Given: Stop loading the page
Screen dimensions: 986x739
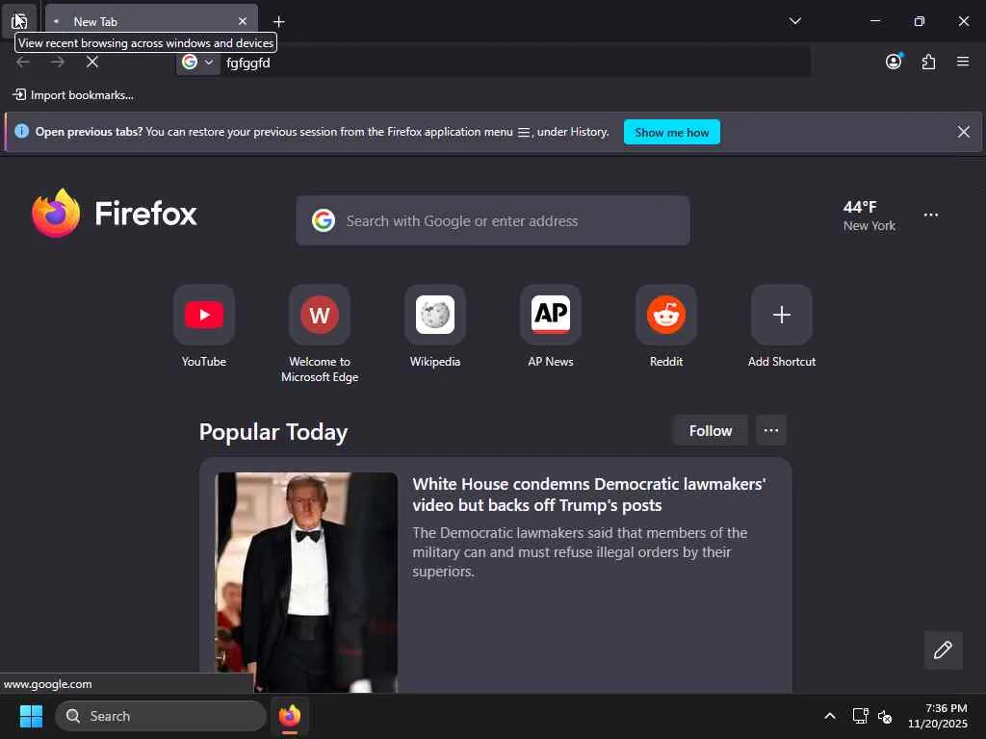Looking at the screenshot, I should (92, 63).
